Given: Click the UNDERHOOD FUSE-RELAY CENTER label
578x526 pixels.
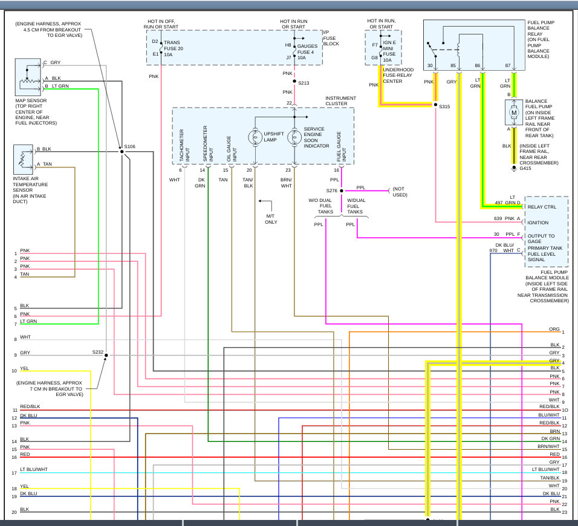Looking at the screenshot, I should [x=398, y=75].
